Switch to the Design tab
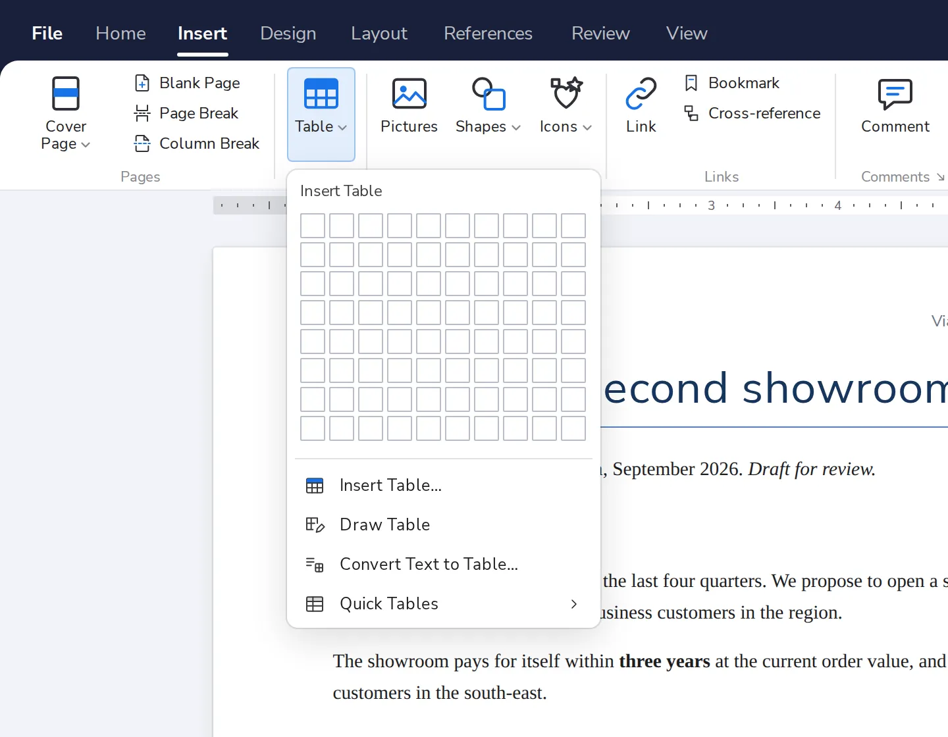 pos(288,33)
